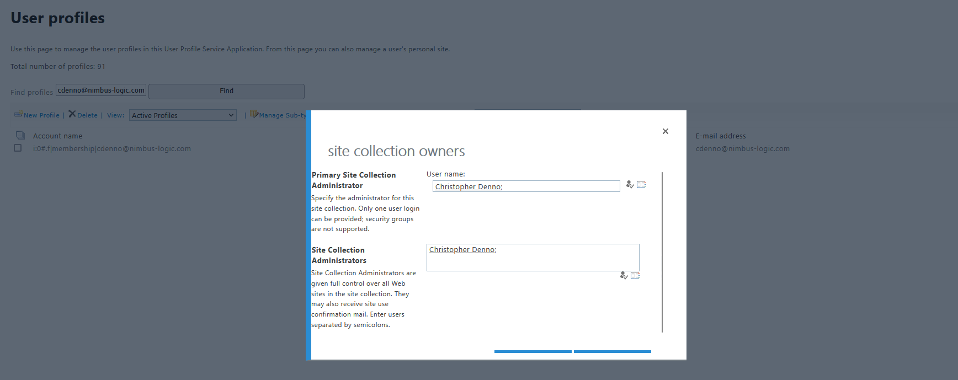Screen dimensions: 958x380
Task: Click Total number of profiles: 91 text
Action: 58,66
